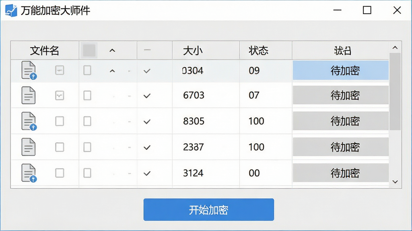Click the scrollbar down arrow
412x231 pixels.
tap(395, 182)
